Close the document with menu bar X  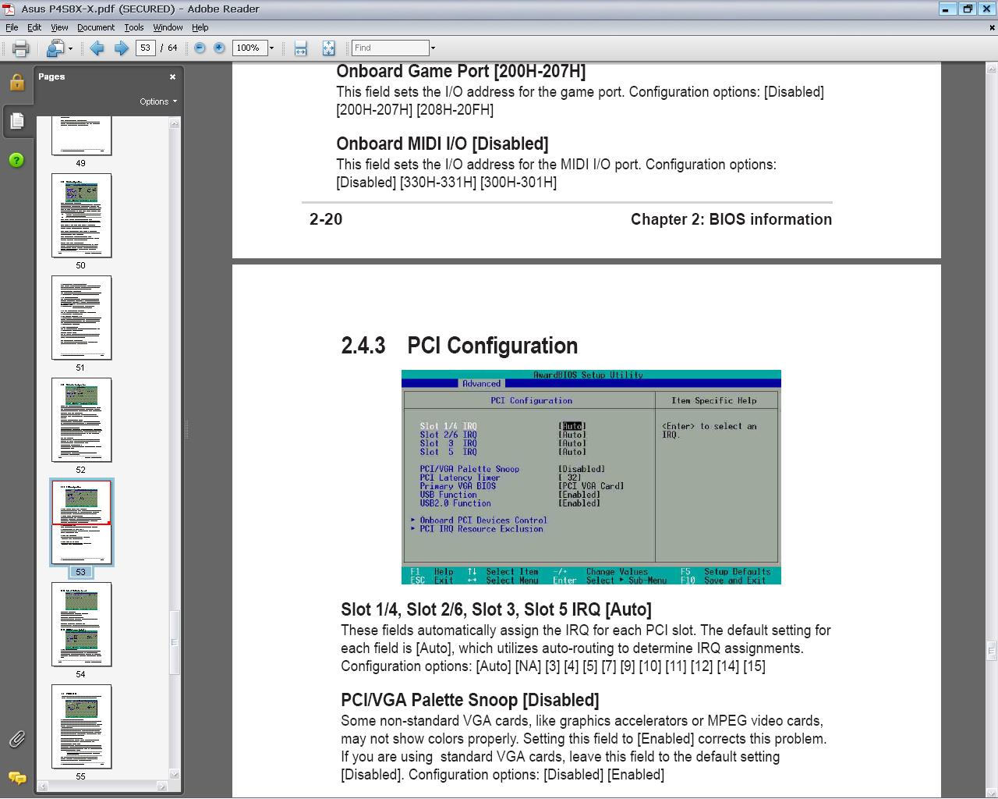coord(992,27)
